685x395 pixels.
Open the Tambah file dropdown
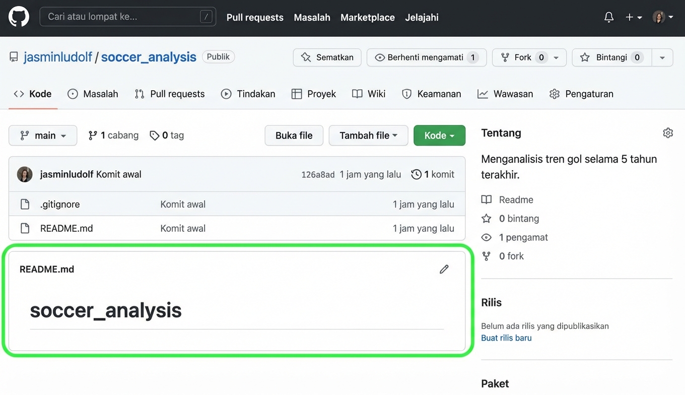(x=368, y=136)
